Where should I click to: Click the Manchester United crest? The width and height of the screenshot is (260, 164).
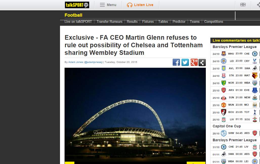(x=224, y=105)
